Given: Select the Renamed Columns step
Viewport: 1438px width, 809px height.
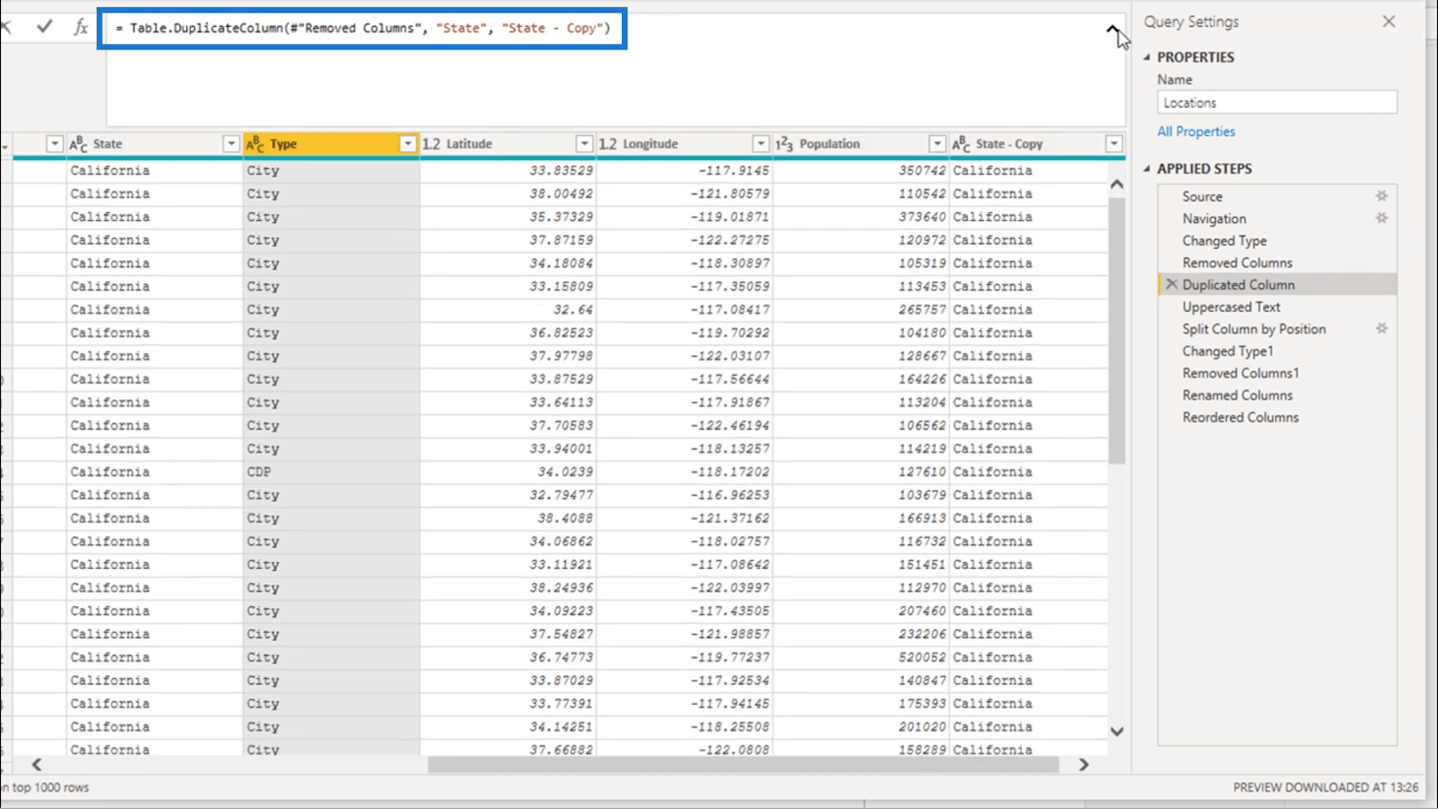Looking at the screenshot, I should tap(1237, 395).
